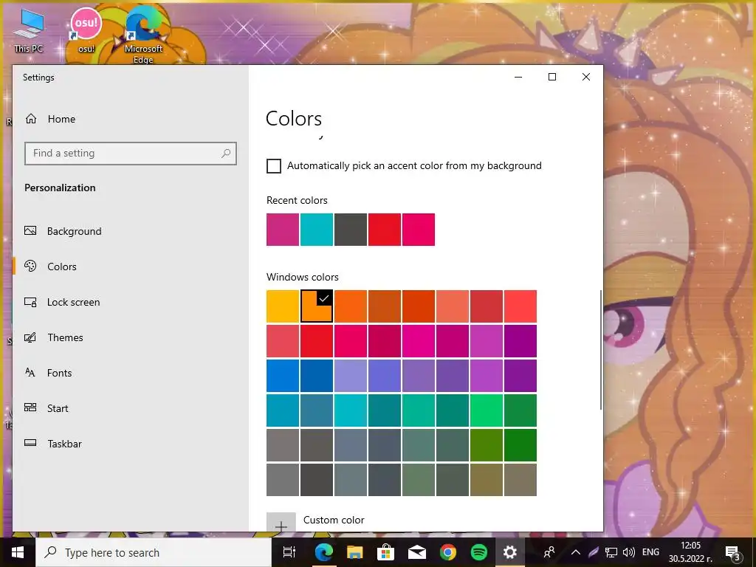Viewport: 756px width, 567px height.
Task: Pick the magenta-purple recent color
Action: pyautogui.click(x=283, y=230)
